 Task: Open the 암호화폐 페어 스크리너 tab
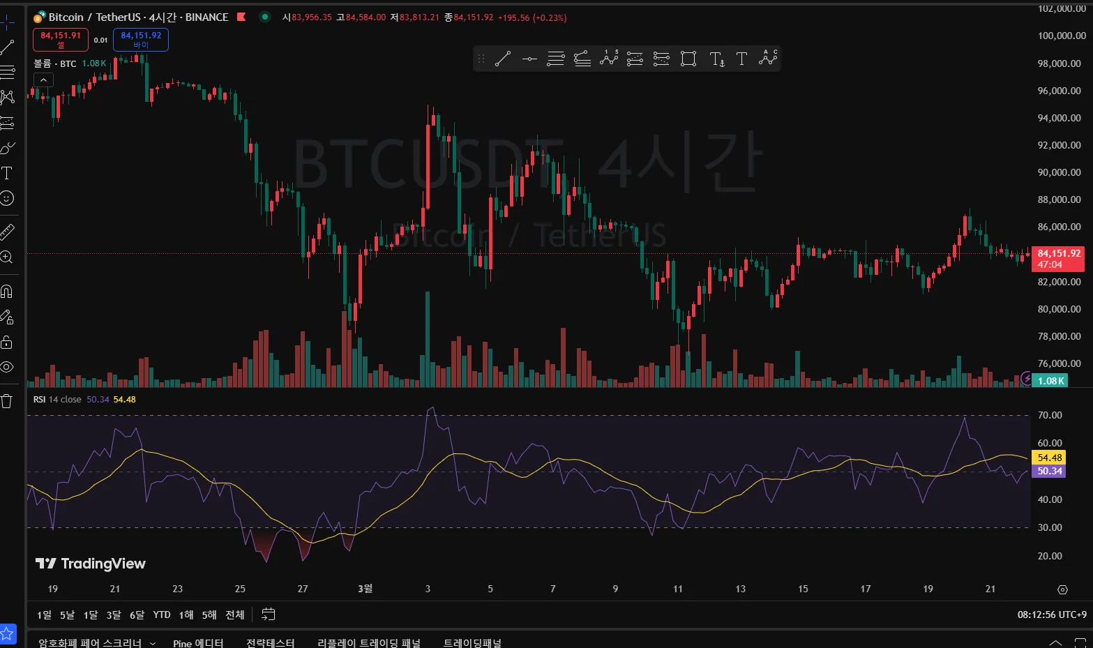(x=90, y=642)
